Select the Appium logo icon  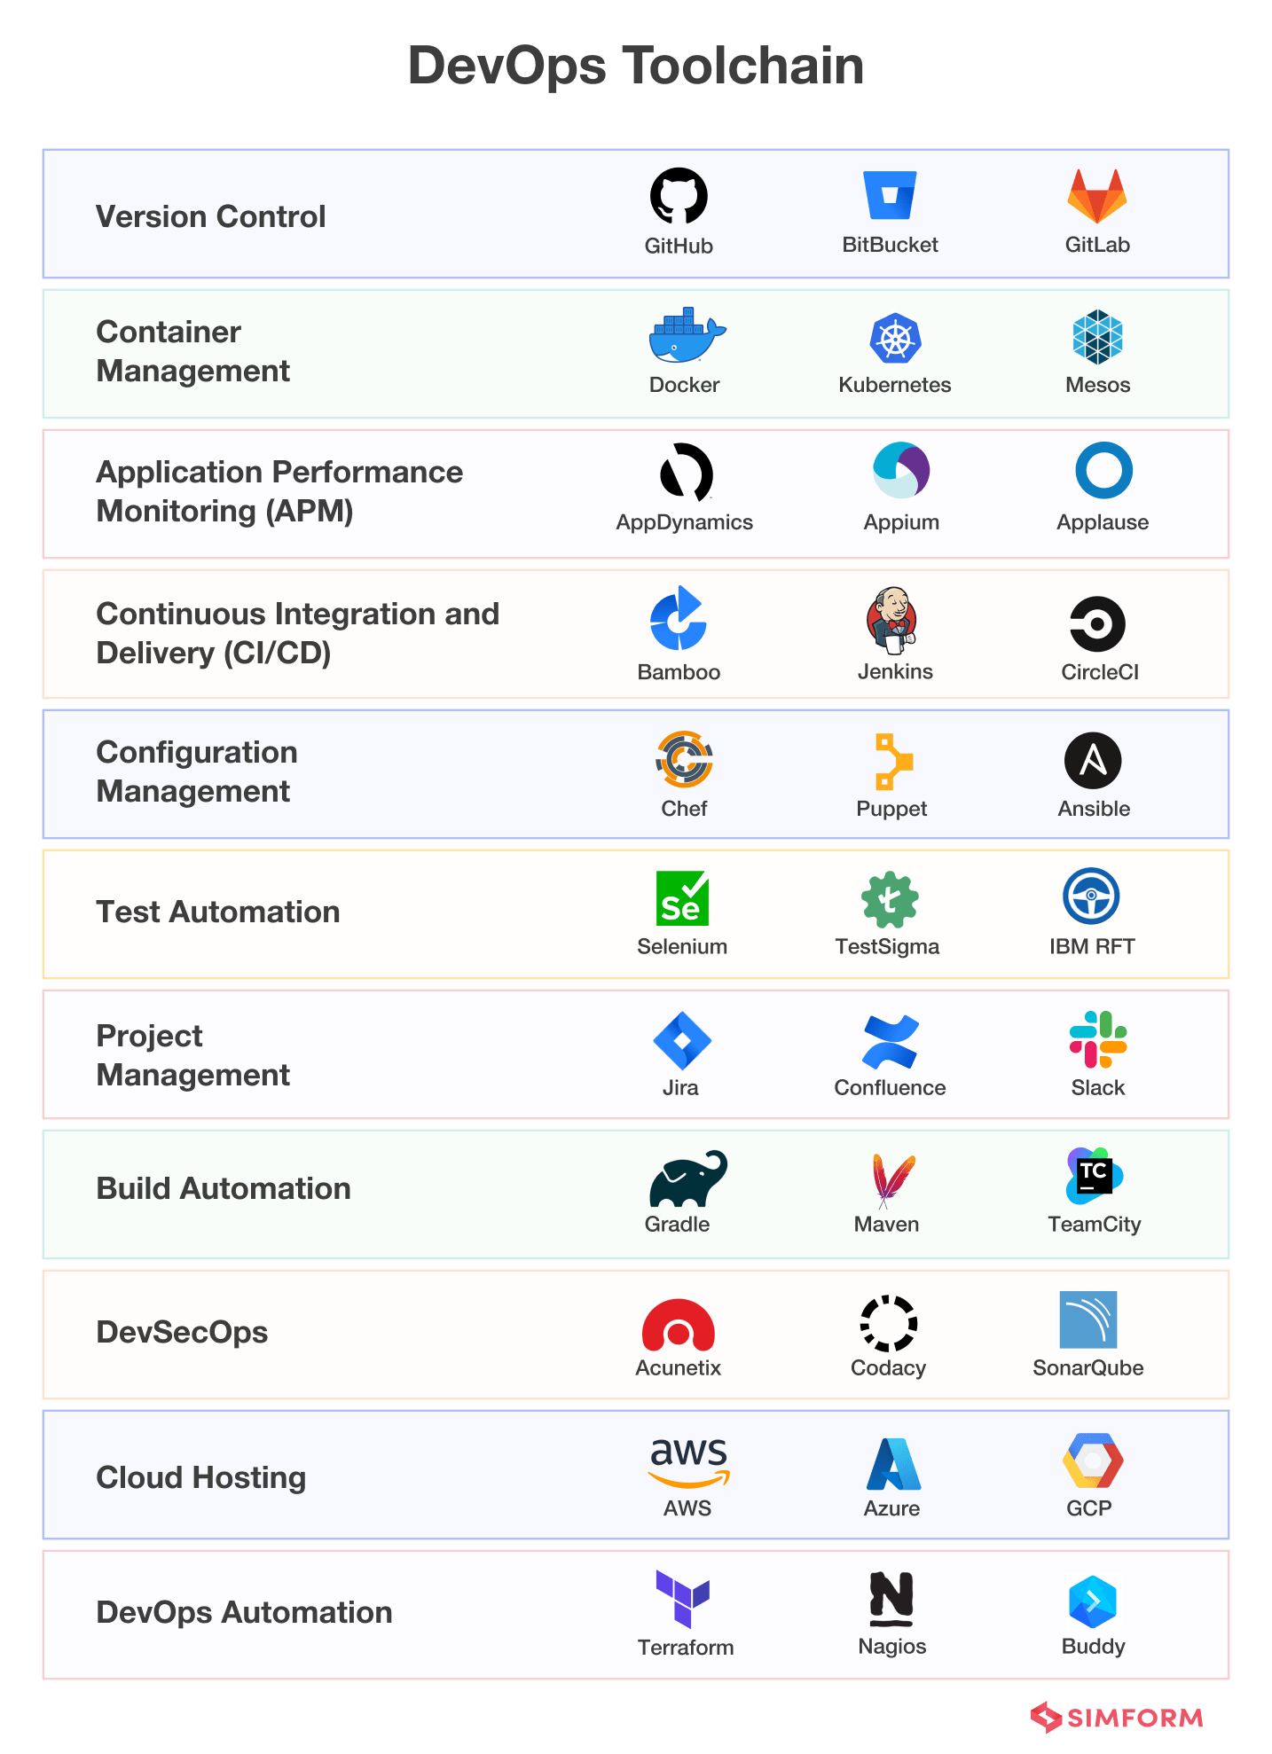click(901, 470)
